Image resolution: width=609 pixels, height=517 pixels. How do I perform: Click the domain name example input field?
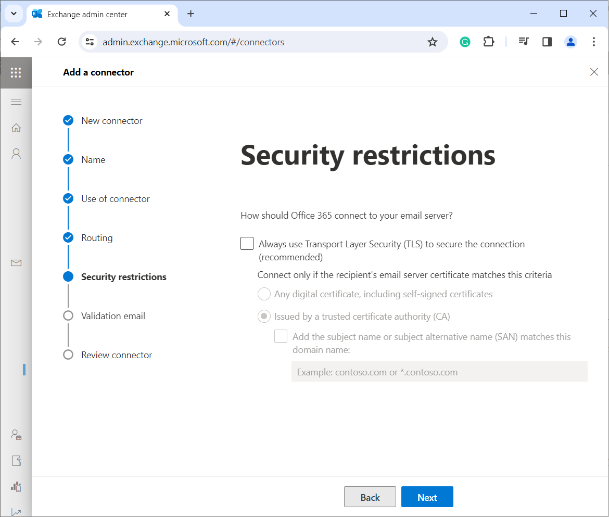[439, 372]
